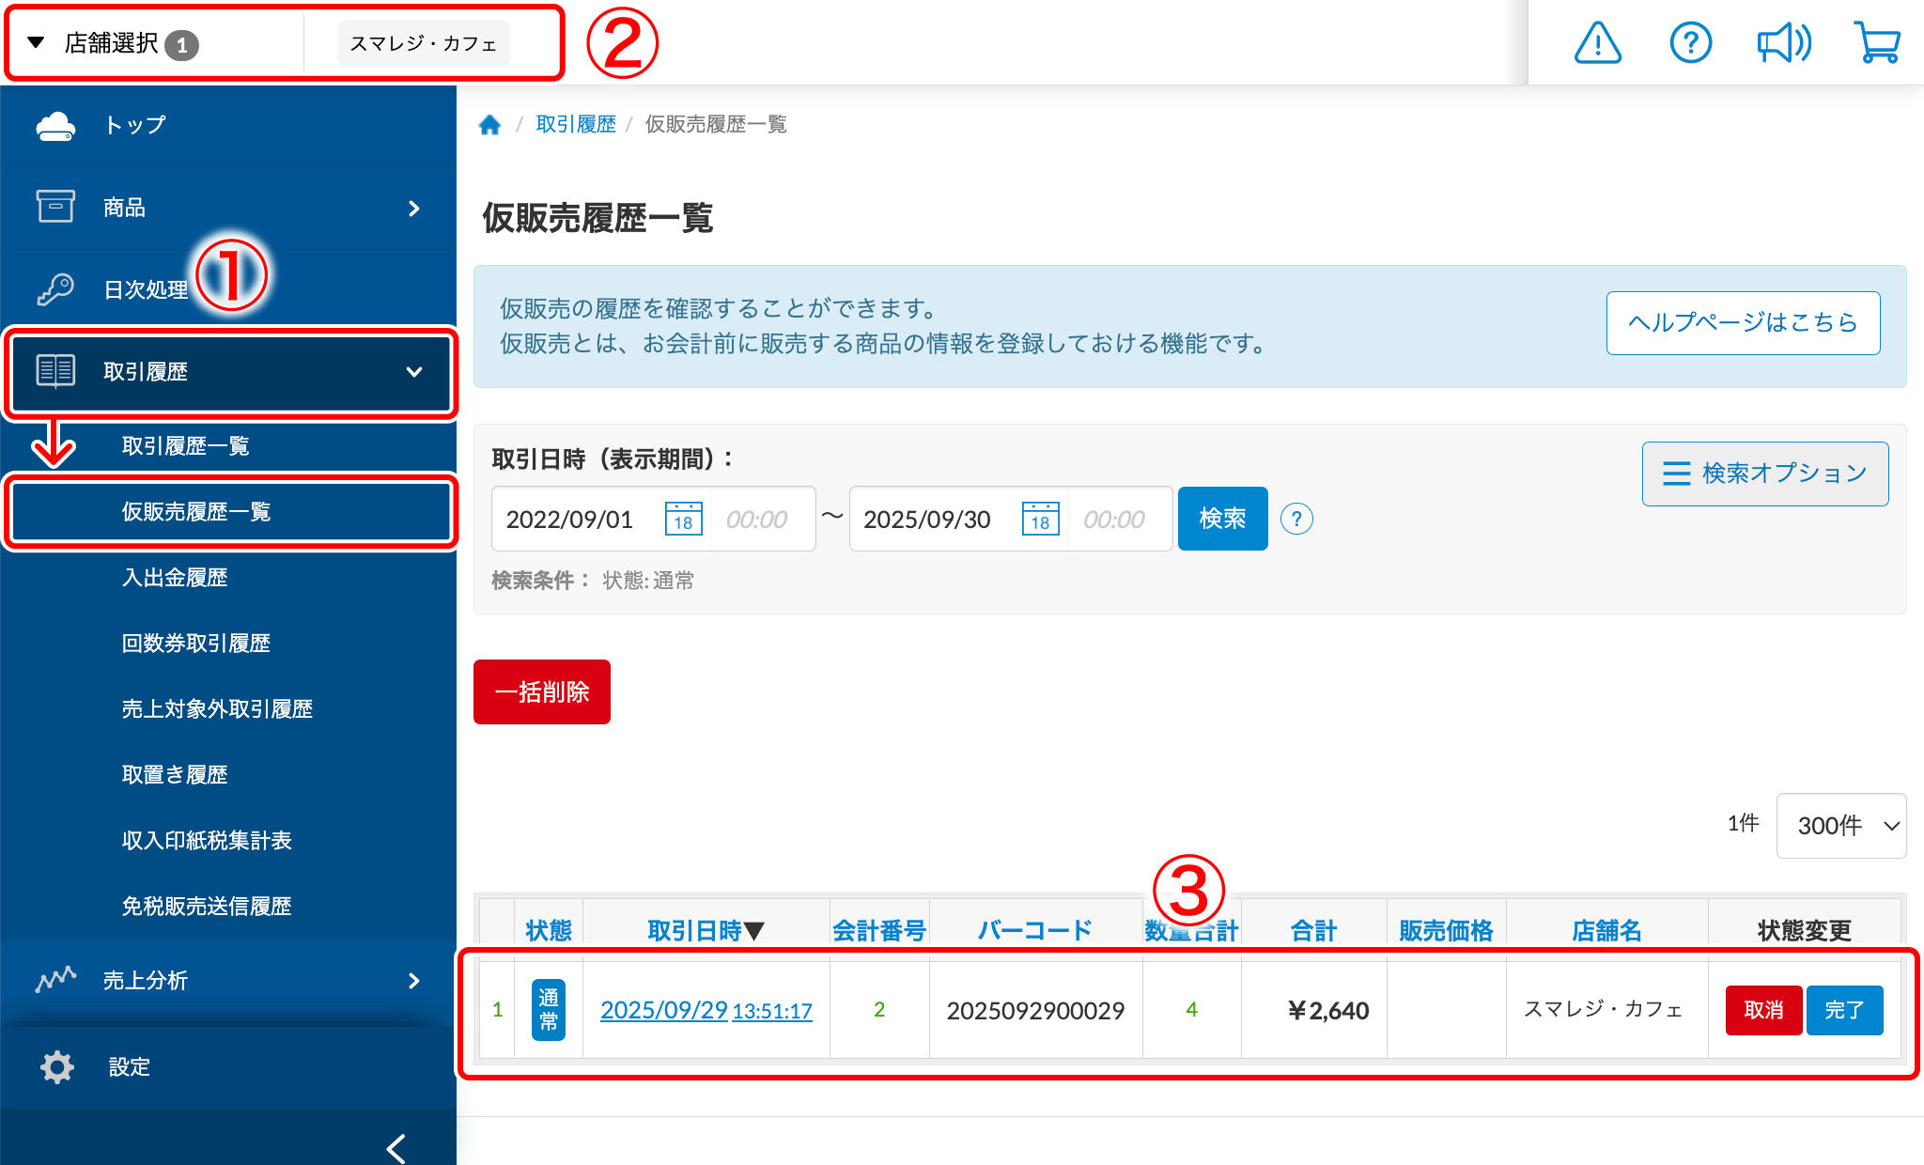Click the warning alert triangle icon

[1597, 43]
